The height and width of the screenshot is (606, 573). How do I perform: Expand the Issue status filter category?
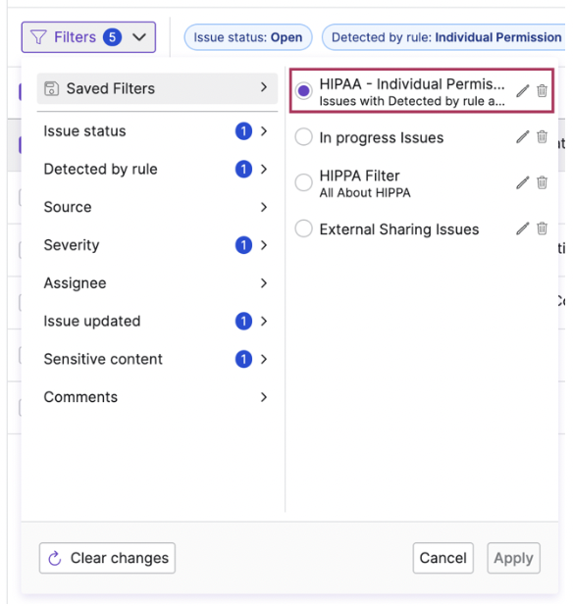157,131
